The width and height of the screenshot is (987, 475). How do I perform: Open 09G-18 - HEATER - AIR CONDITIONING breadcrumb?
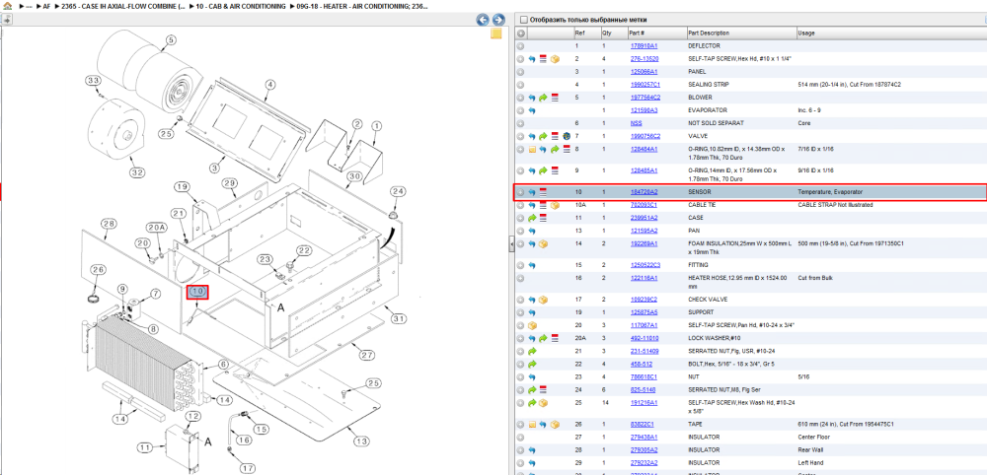click(362, 6)
